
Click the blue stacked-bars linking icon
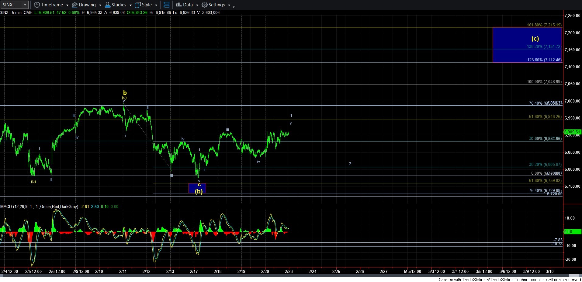point(166,5)
